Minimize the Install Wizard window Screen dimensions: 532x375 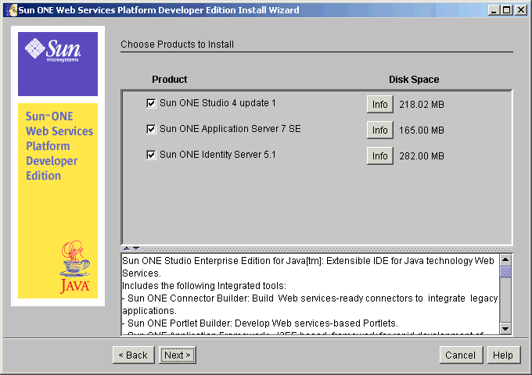click(494, 10)
